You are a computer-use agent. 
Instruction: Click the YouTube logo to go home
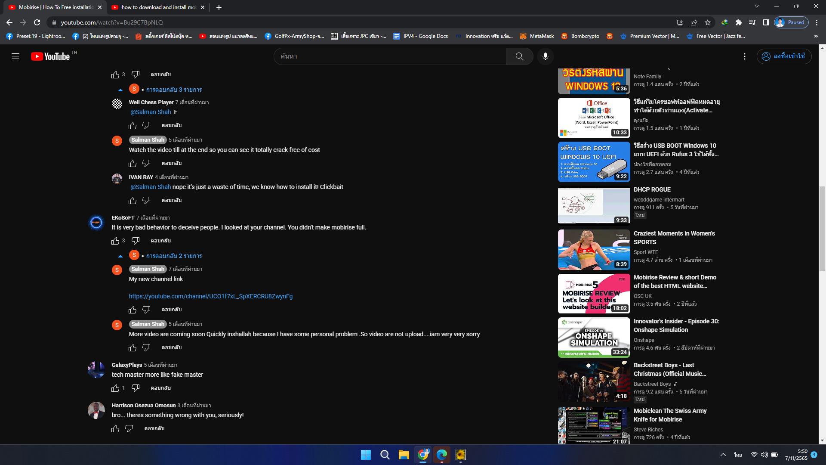pos(50,56)
